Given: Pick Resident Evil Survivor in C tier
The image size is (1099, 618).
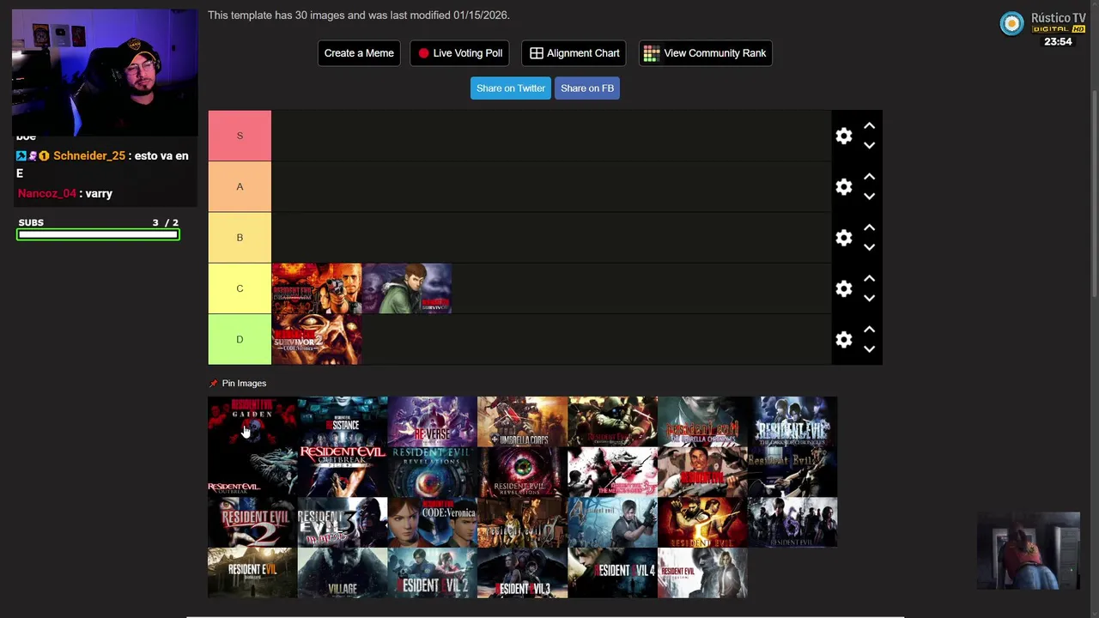Looking at the screenshot, I should tap(407, 288).
